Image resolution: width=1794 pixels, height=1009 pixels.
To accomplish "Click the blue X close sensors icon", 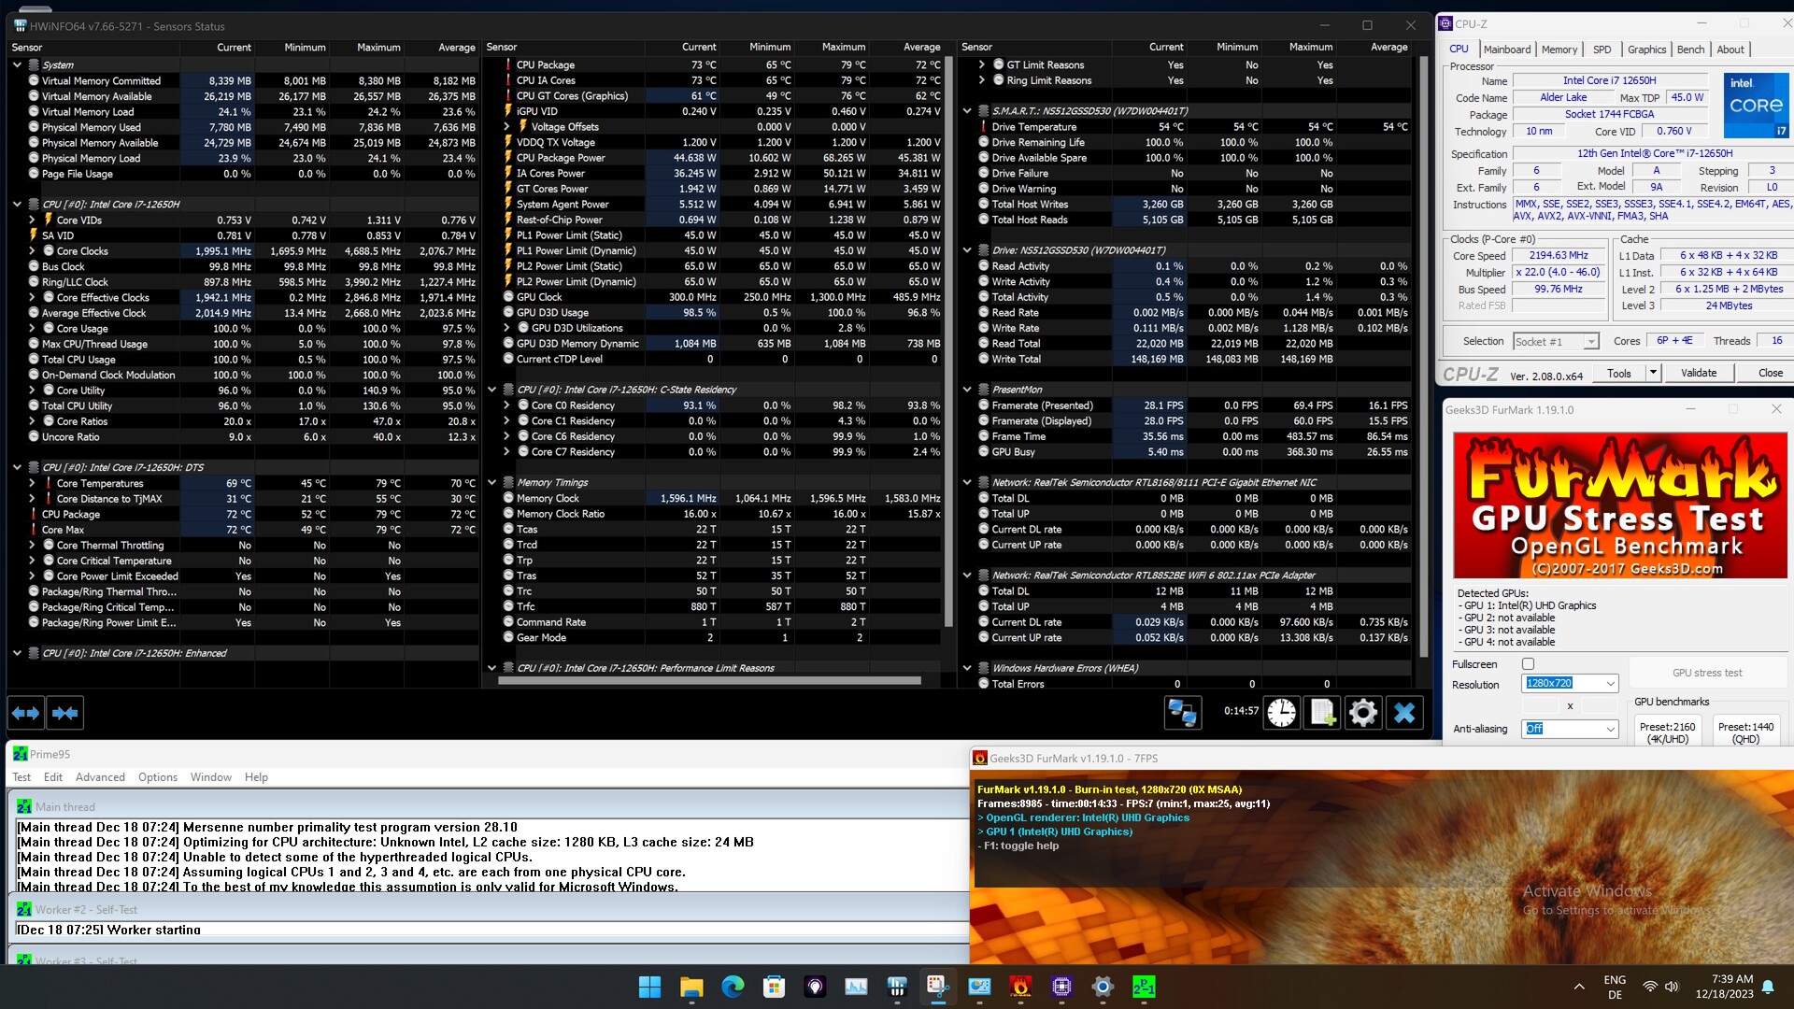I will click(1403, 713).
